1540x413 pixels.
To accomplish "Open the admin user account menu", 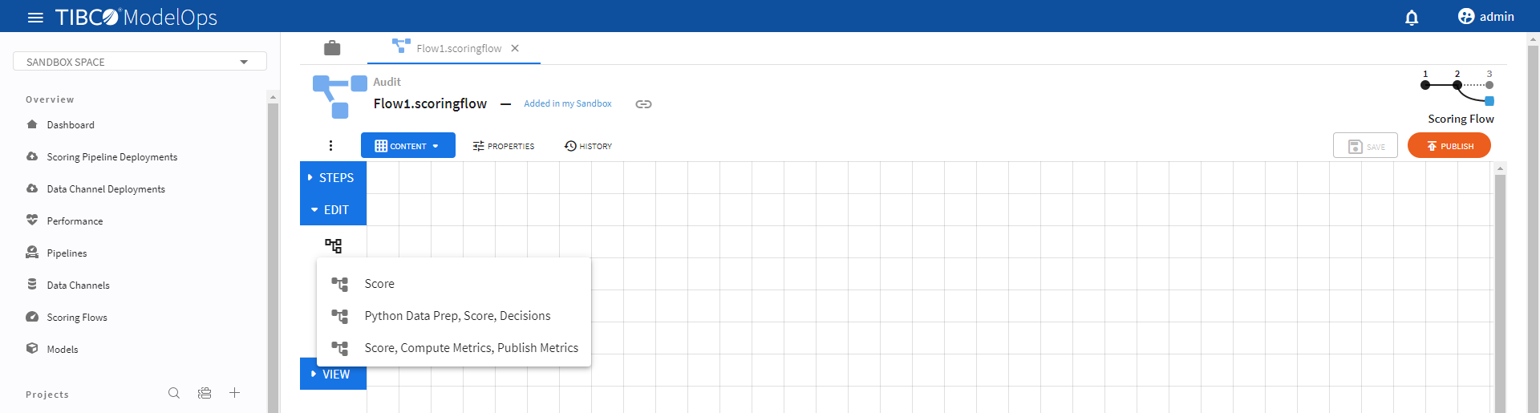I will 1485,17.
